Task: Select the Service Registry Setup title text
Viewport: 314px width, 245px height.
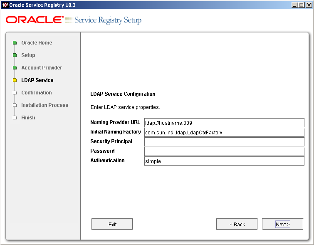Action: tap(108, 20)
